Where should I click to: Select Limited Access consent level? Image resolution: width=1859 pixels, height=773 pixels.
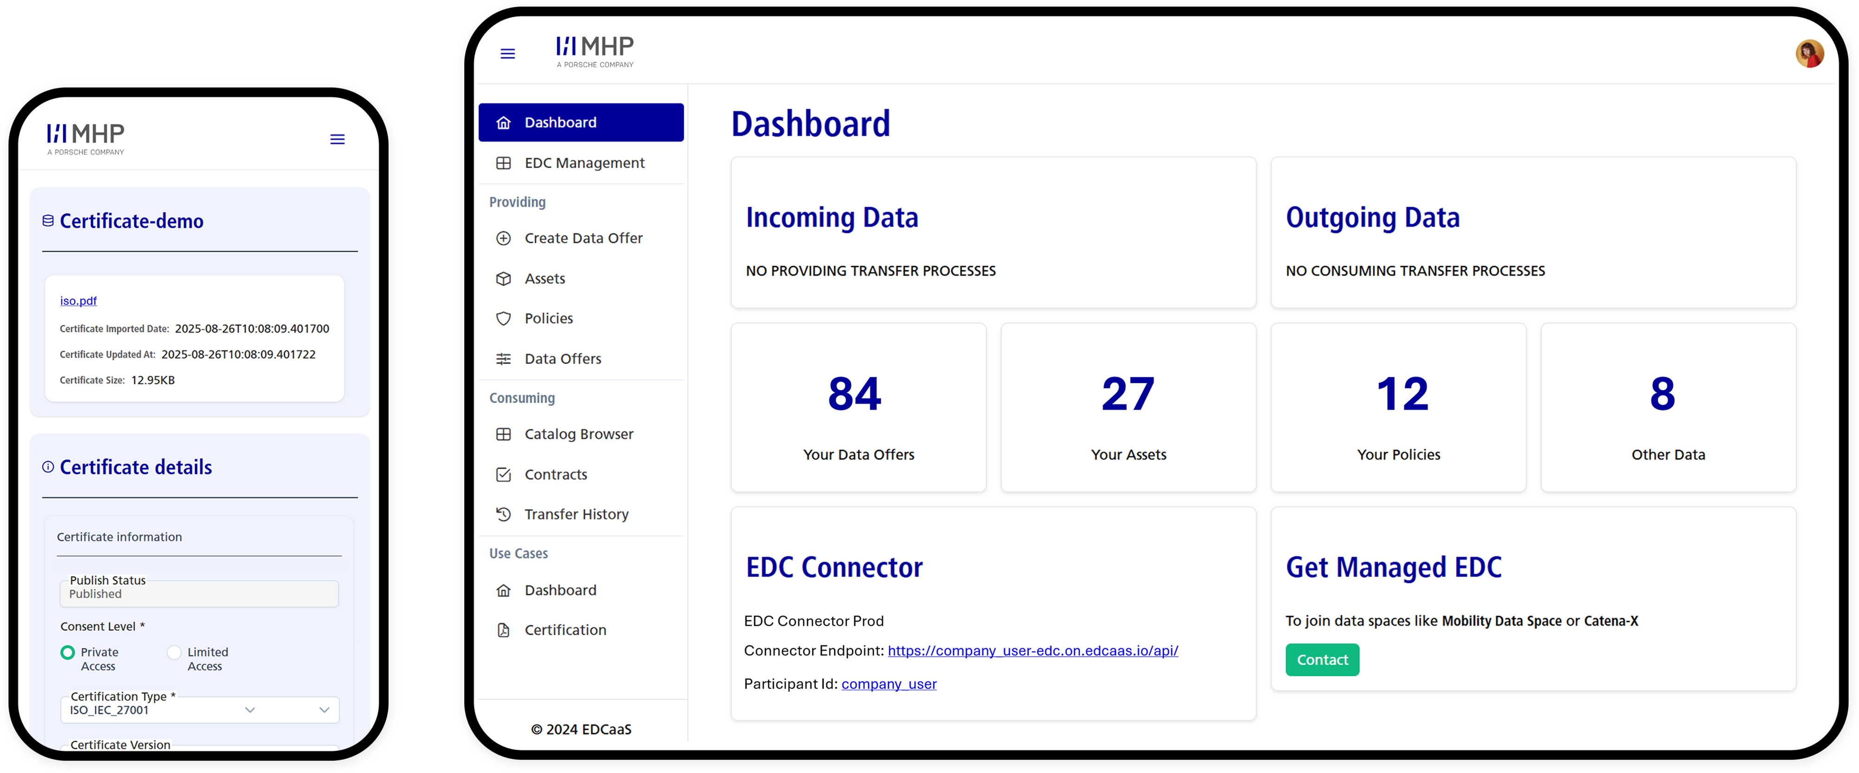[x=174, y=653]
